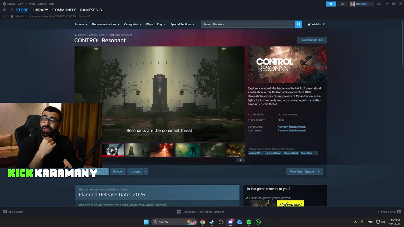Viewport: 404px width, 227px height.
Task: Open the Remedy Entertainment developer link
Action: coord(292,127)
